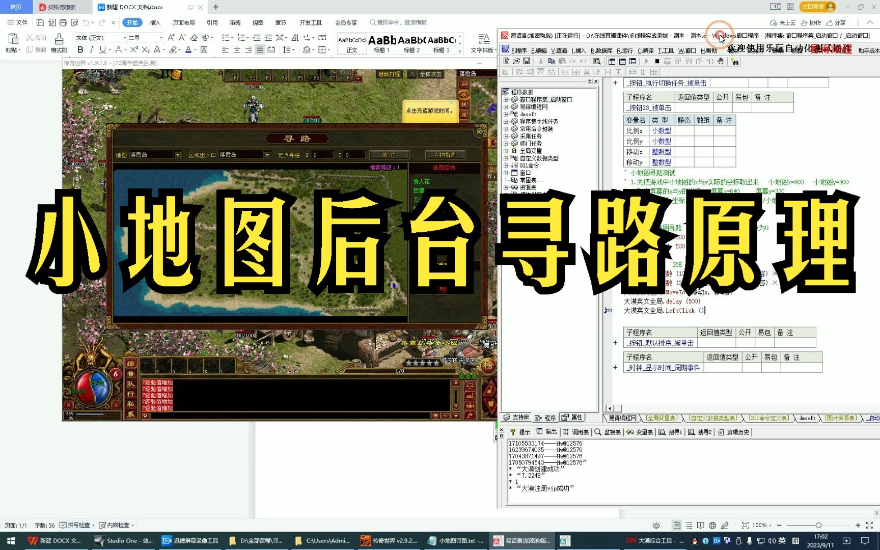The image size is (880, 550).
Task: Click the X coordinate field in 寻路
Action: coord(322,155)
